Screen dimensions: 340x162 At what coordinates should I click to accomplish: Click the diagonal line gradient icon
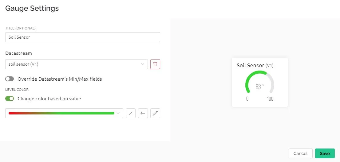(131, 113)
